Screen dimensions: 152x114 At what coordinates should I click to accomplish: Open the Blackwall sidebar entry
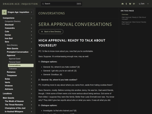pos(9,25)
